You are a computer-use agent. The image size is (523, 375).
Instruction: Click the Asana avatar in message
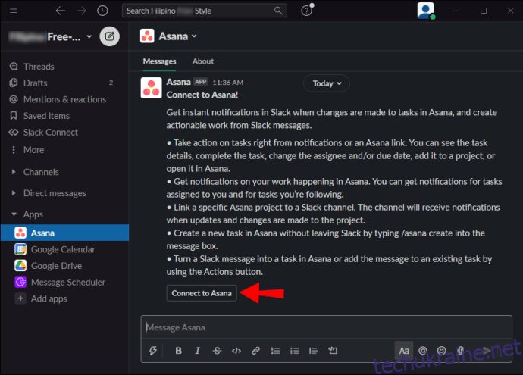[151, 88]
